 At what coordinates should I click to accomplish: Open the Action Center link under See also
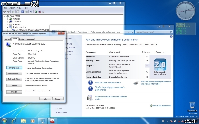pos(61,112)
